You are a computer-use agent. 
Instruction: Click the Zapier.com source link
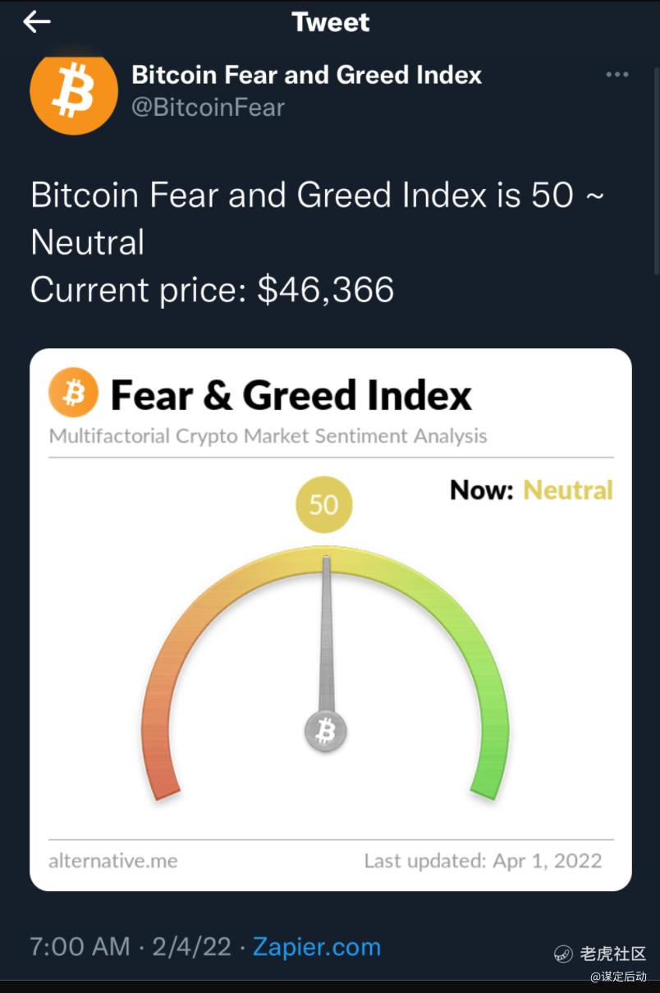click(316, 946)
